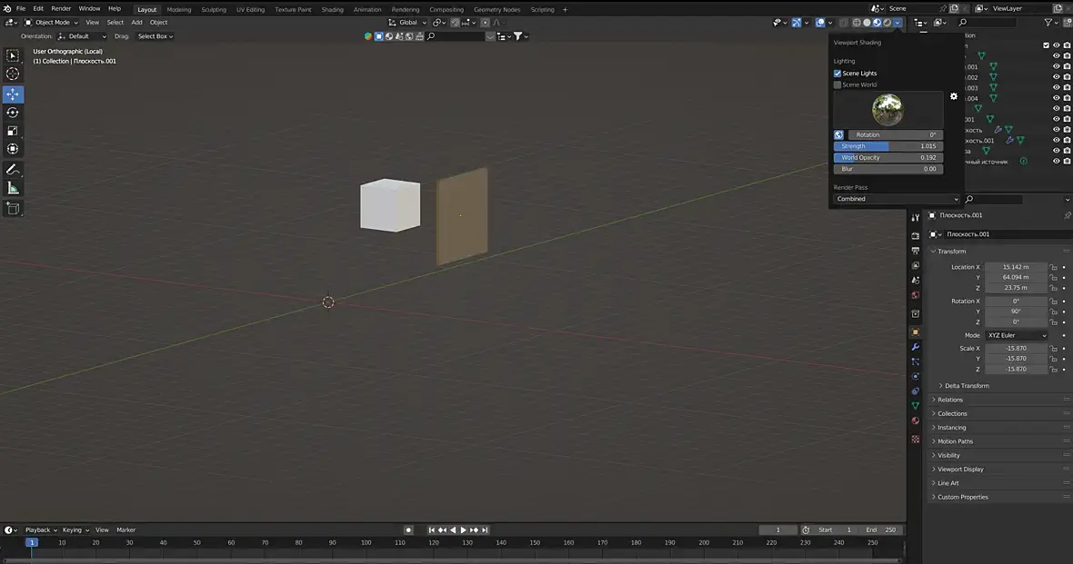Open the View Layer properties tab
Screen dimensions: 1073x564
pyautogui.click(x=916, y=265)
